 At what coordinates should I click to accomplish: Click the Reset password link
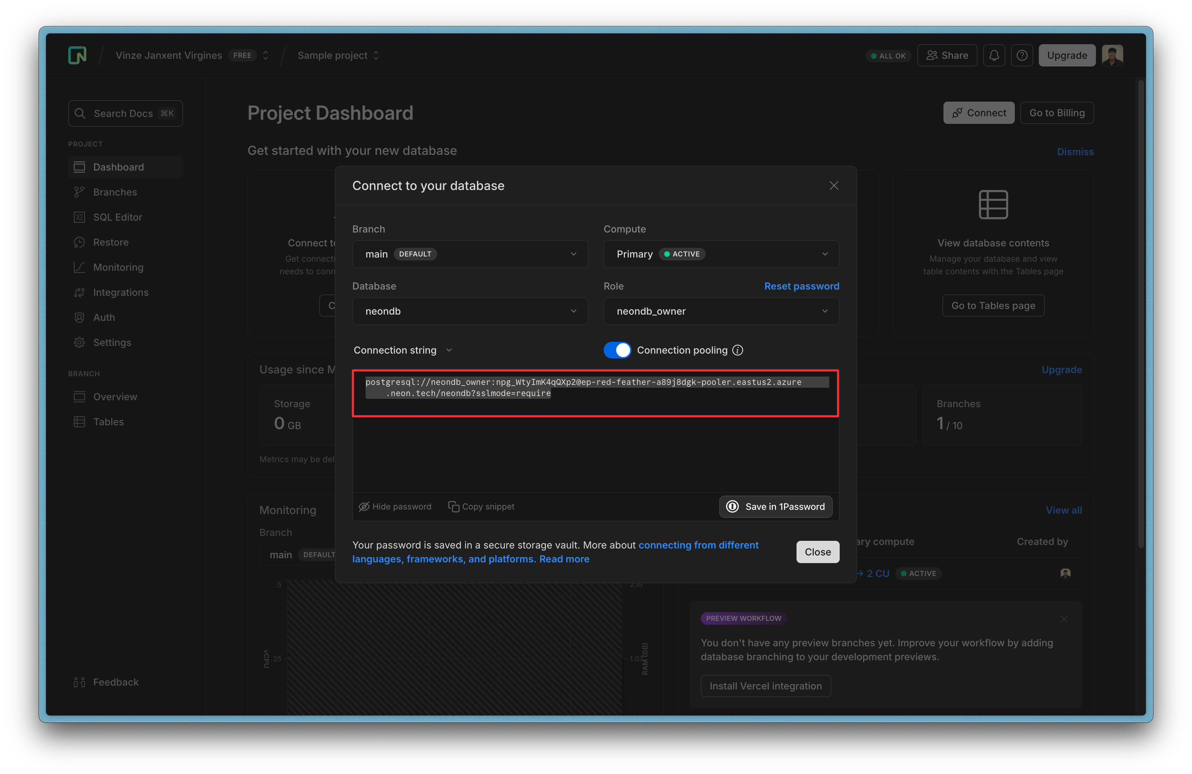tap(801, 286)
